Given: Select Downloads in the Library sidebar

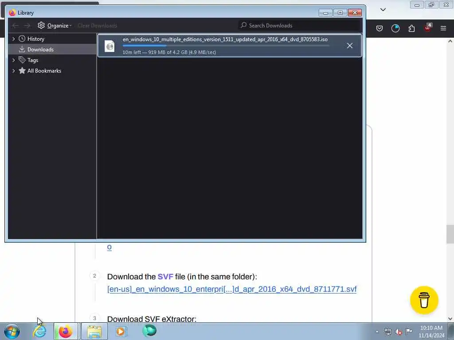Looking at the screenshot, I should click(x=40, y=50).
